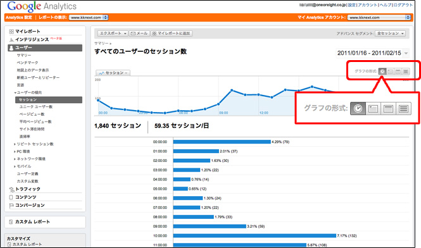This screenshot has width=421, height=248.
Task: Open トラフィック via its sidebar icon
Action: coord(11,190)
